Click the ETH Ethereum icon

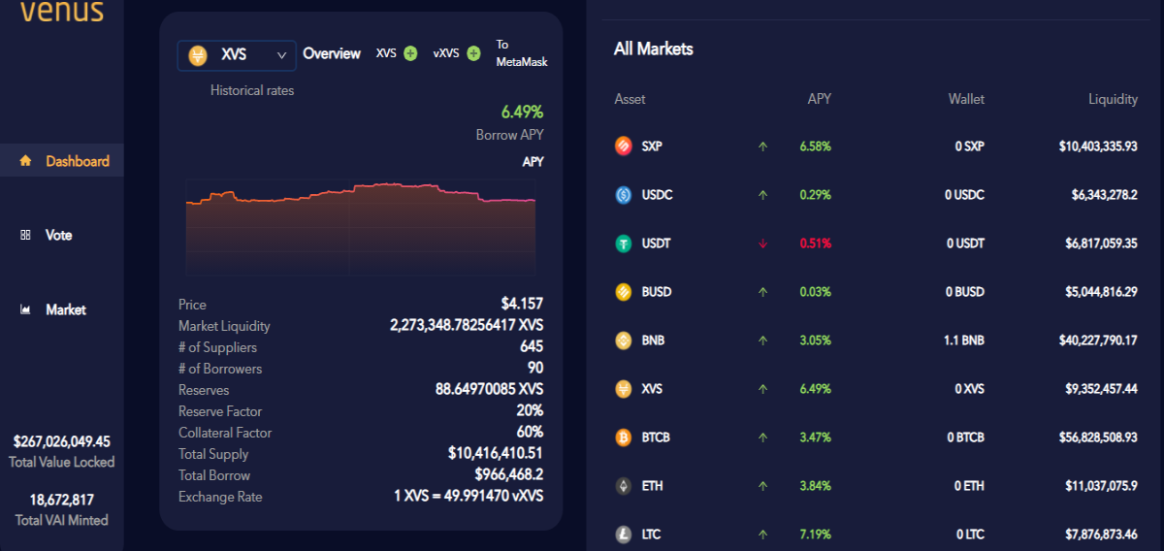coord(624,486)
